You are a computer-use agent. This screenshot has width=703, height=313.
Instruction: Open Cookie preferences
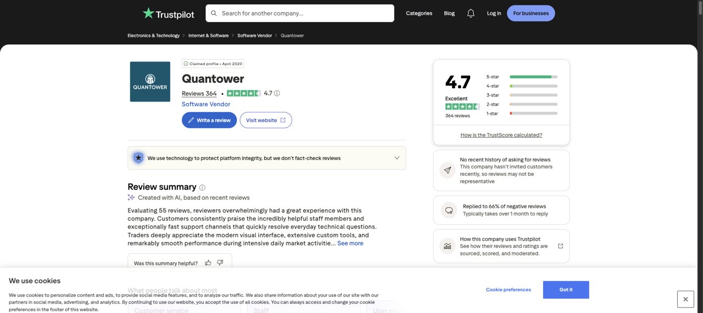click(509, 290)
